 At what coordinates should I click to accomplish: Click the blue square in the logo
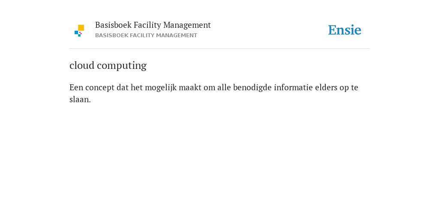76,33
